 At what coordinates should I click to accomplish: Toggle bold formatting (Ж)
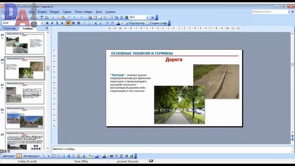47,23
